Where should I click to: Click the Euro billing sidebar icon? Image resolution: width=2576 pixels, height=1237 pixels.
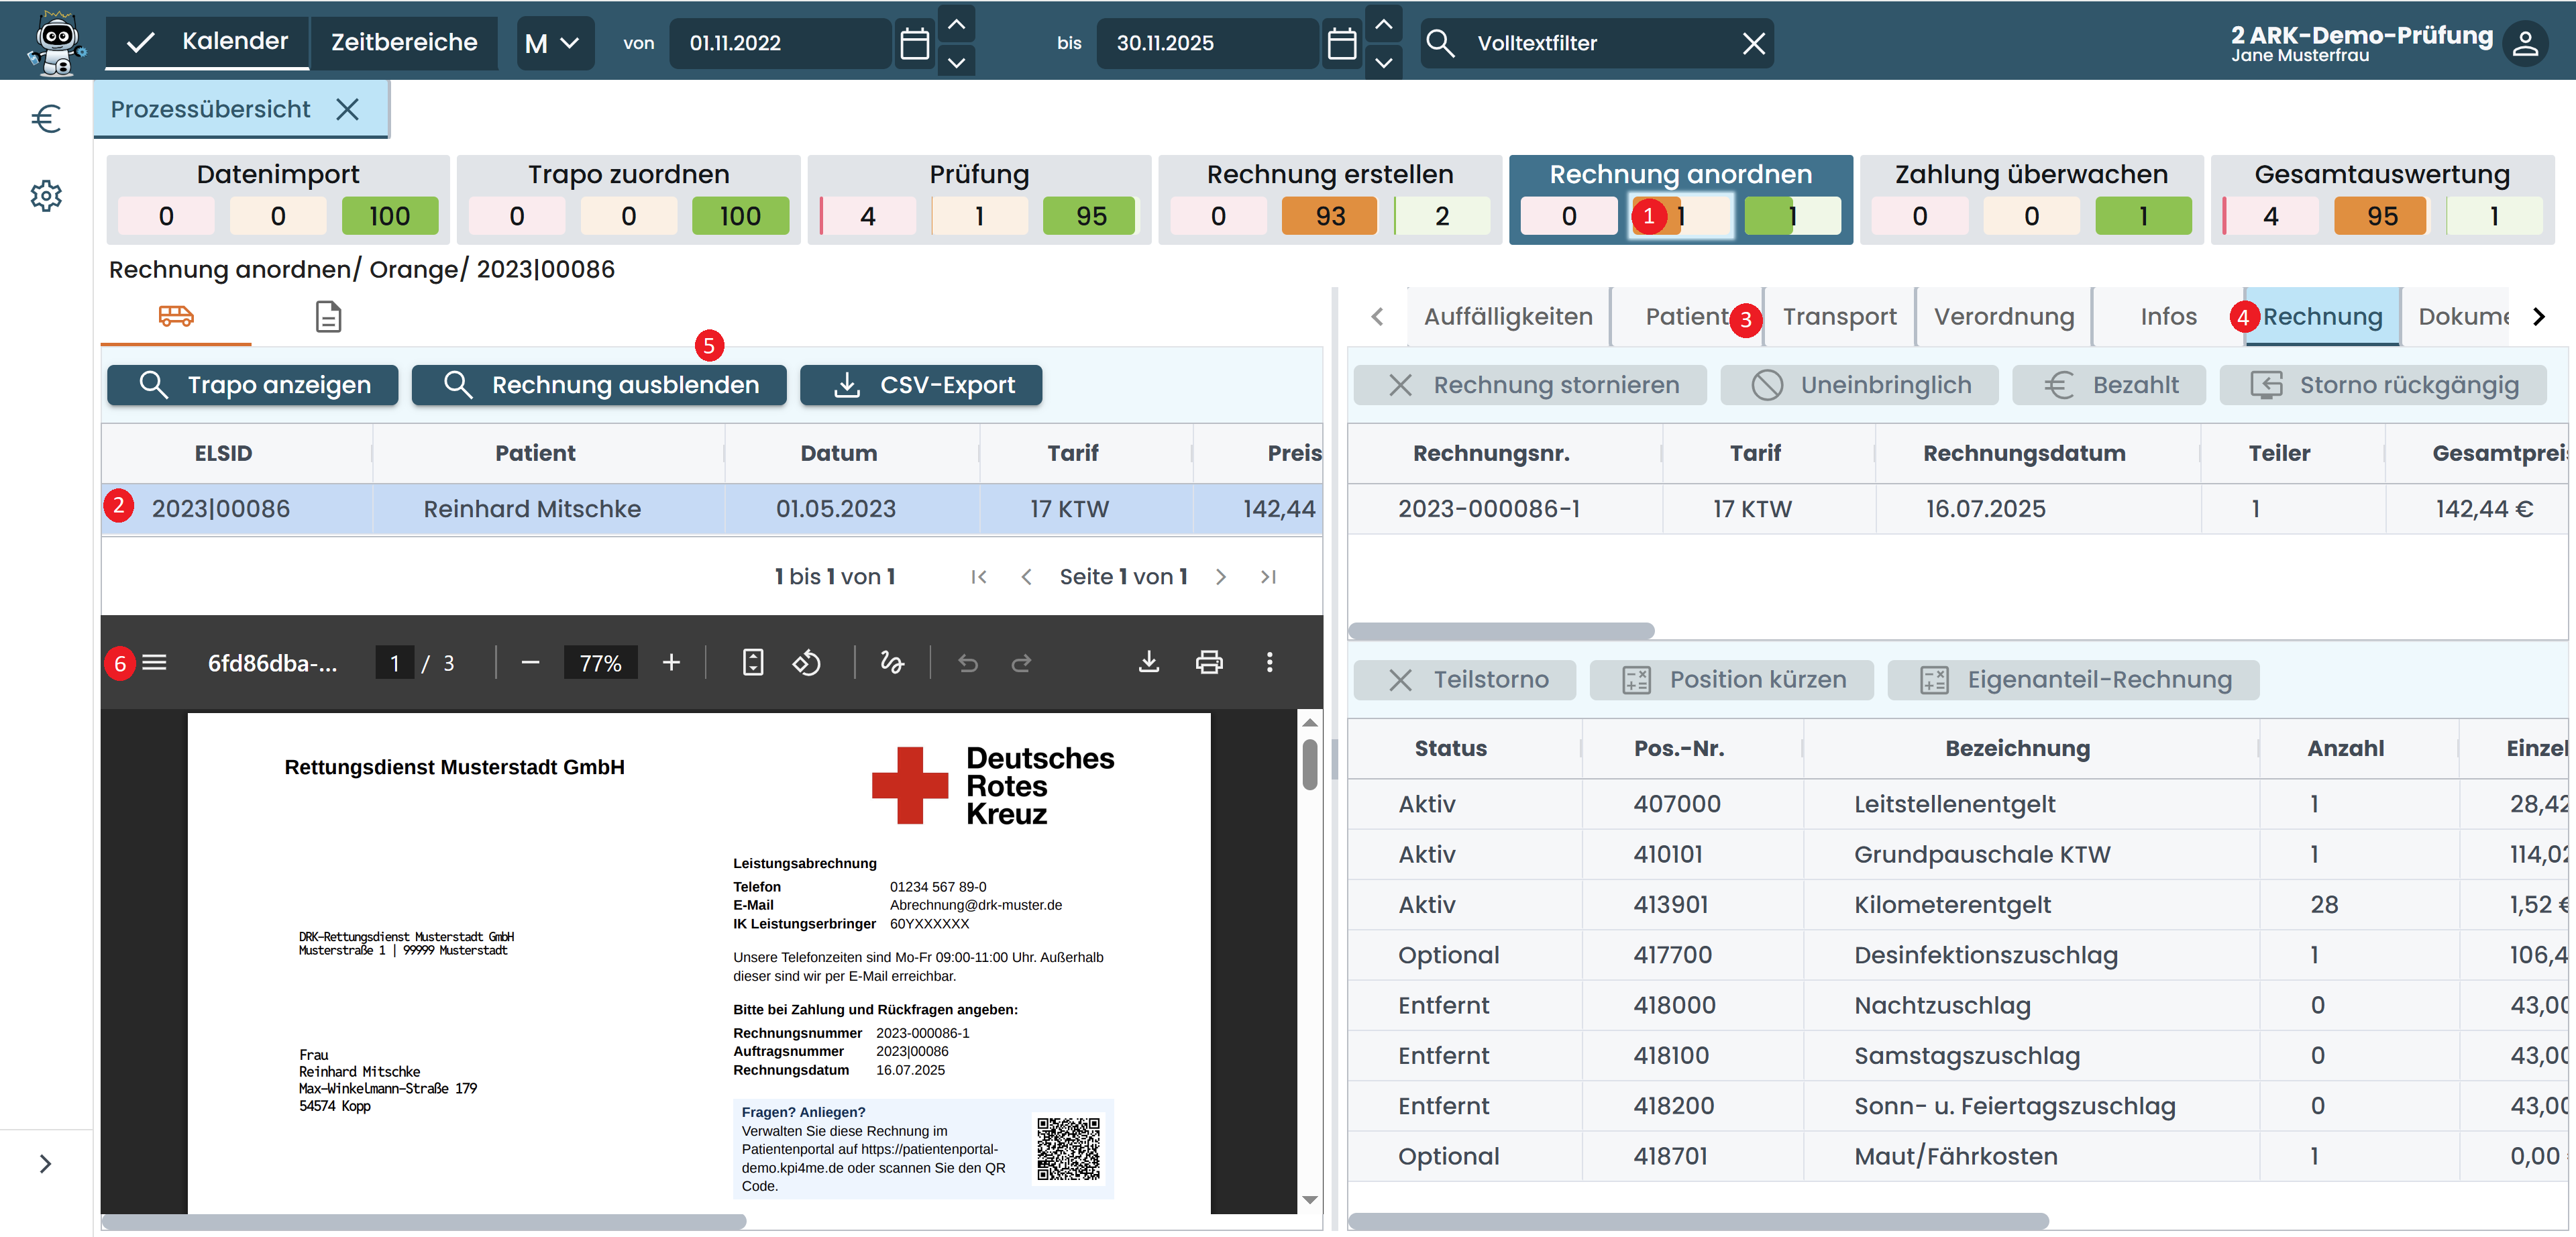46,119
